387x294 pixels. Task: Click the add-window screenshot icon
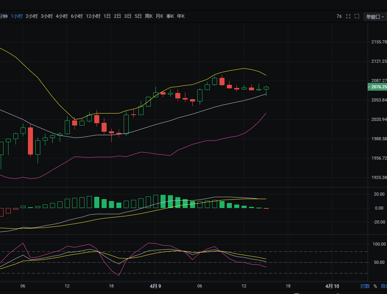click(x=357, y=16)
